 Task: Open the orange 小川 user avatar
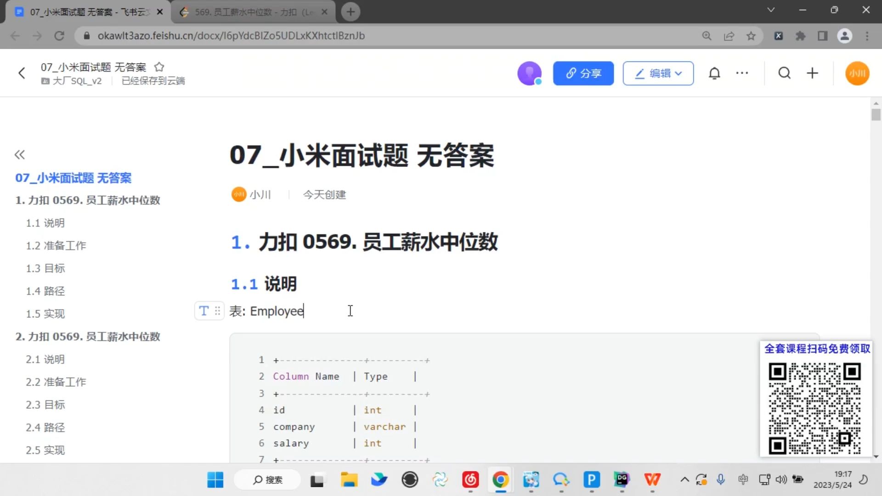(x=857, y=73)
